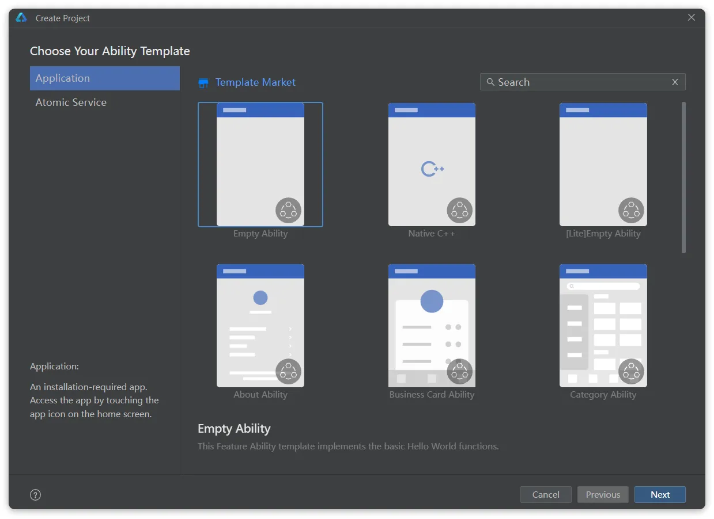The width and height of the screenshot is (714, 519).
Task: Click the Cancel button
Action: (546, 494)
